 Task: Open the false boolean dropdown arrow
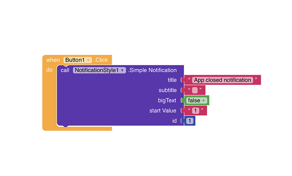(204, 100)
